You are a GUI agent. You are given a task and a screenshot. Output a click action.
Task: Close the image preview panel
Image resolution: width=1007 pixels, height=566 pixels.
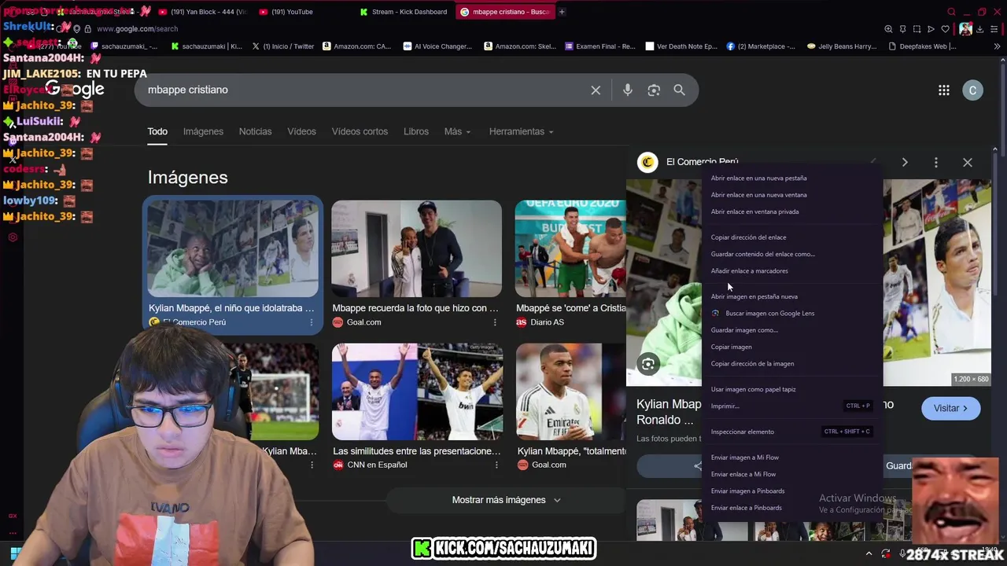tap(968, 163)
